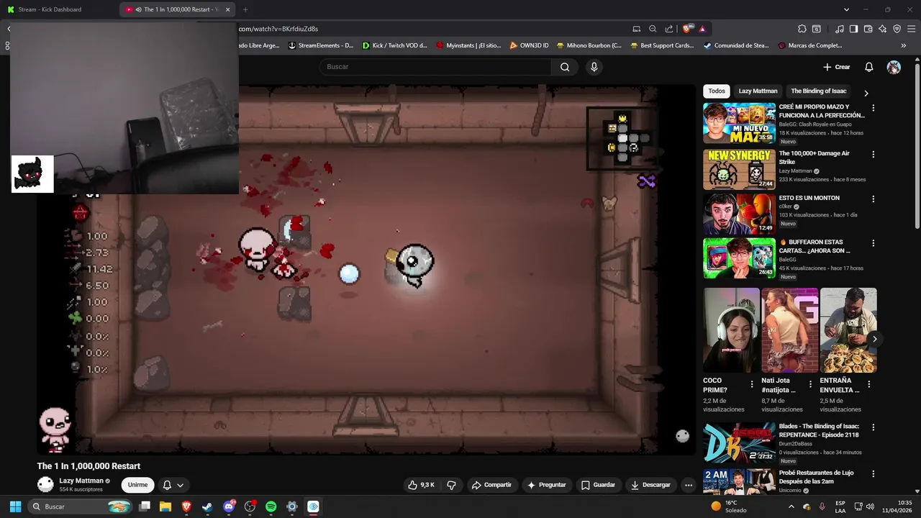
Task: Select the 'Lazy Mattman' filter chip
Action: (758, 91)
